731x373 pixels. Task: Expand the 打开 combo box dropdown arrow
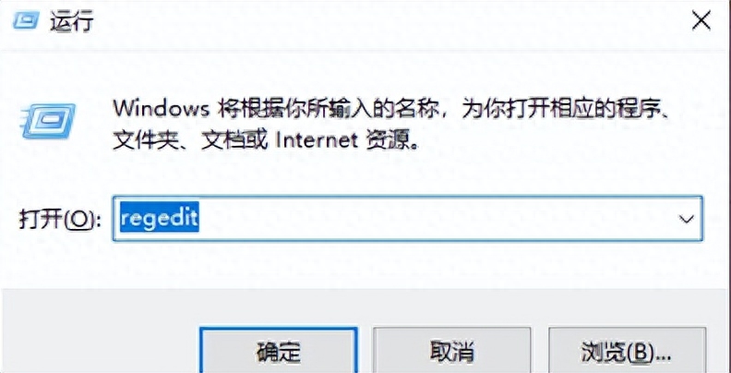tap(687, 219)
